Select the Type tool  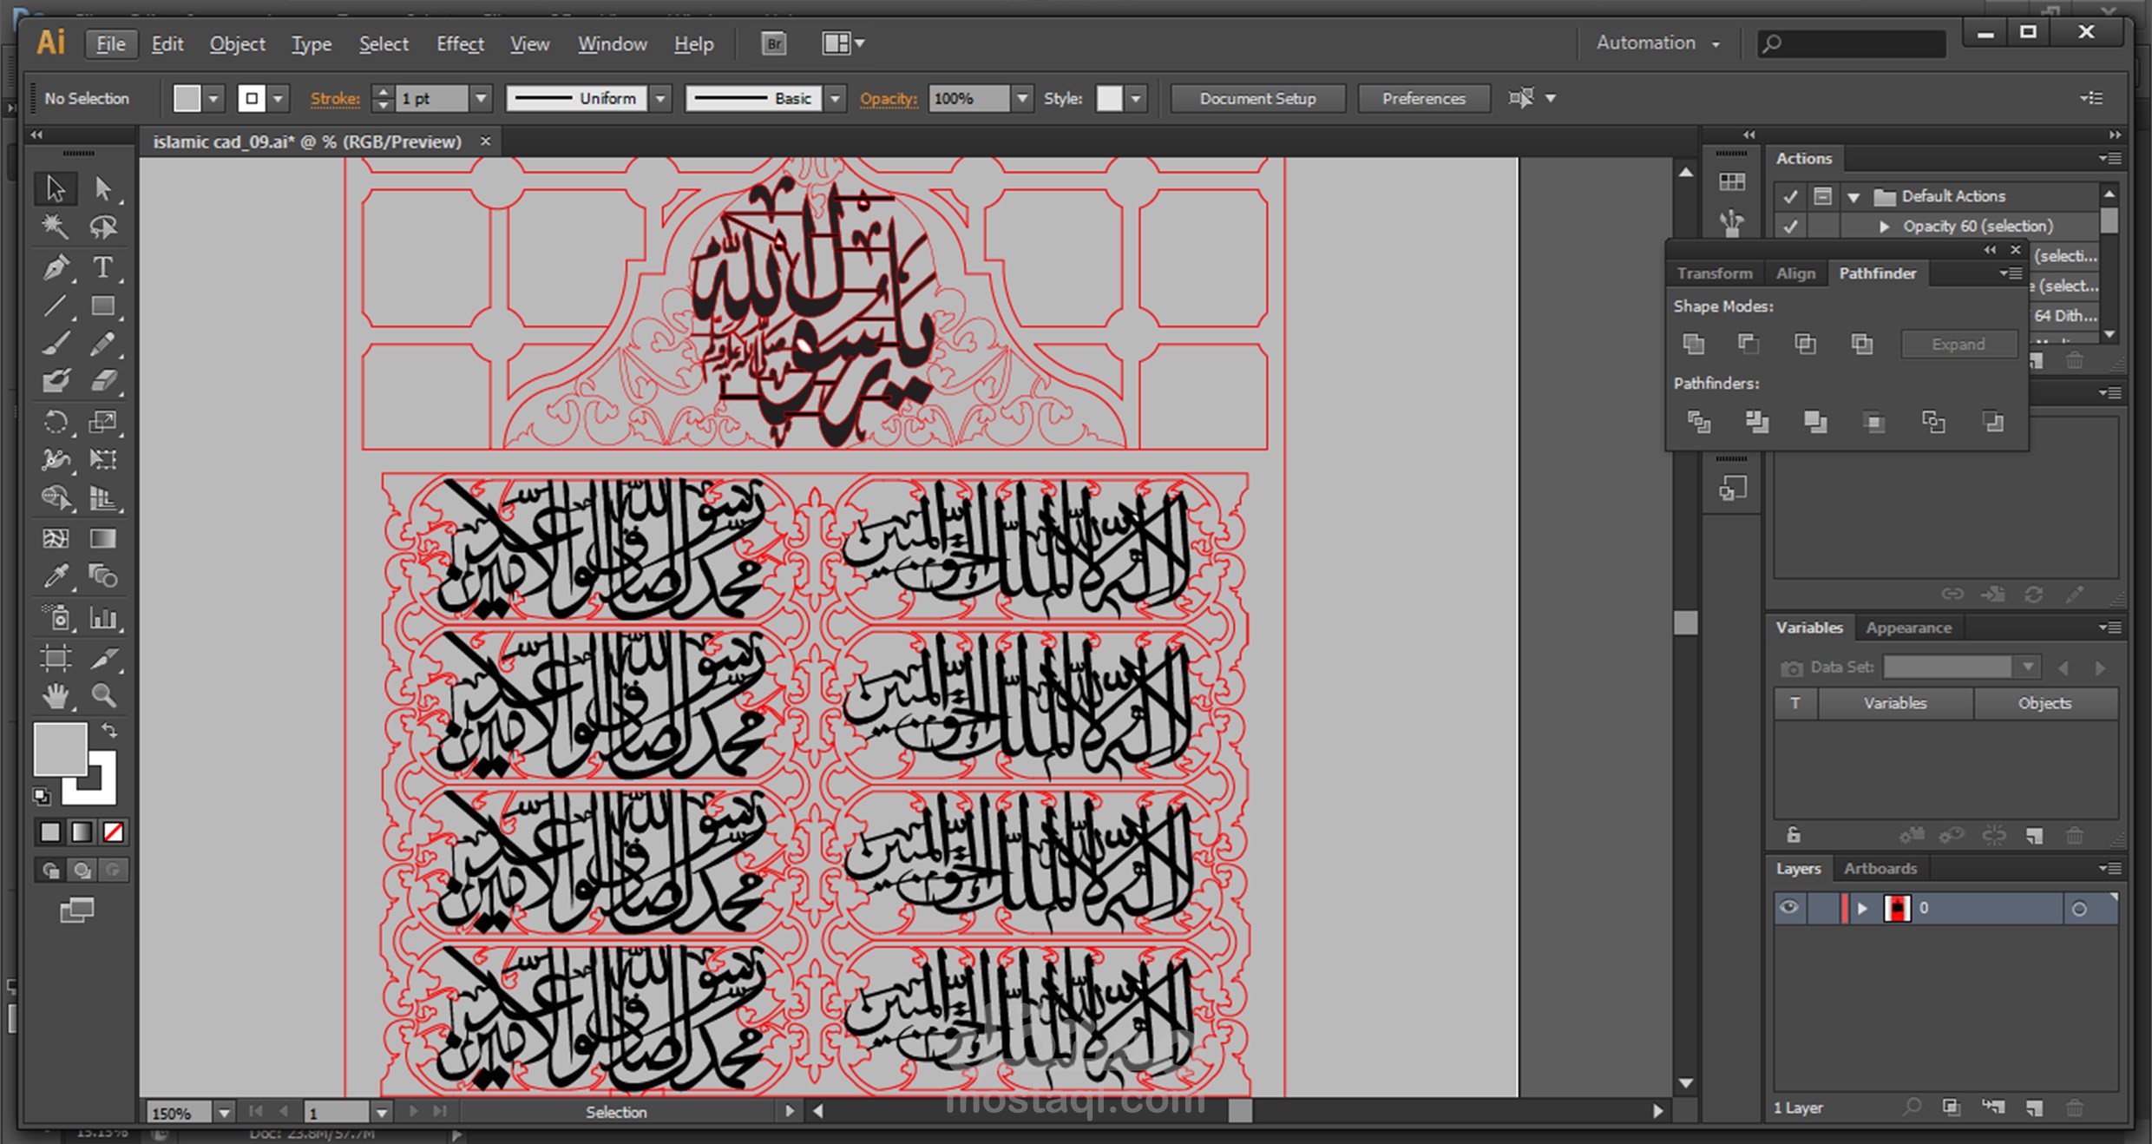click(x=102, y=266)
